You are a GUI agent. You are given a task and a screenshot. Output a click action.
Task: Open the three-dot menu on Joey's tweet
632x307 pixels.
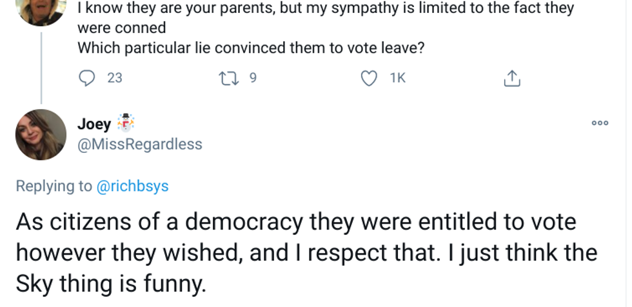[x=600, y=123]
